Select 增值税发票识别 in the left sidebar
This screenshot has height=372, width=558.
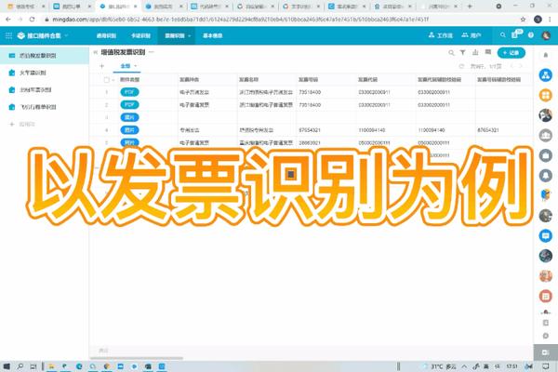44,56
